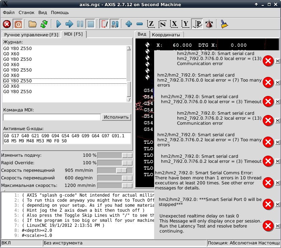Dismiss the Unexpected realtime delay error
This screenshot has height=248, width=281.
(x=277, y=226)
